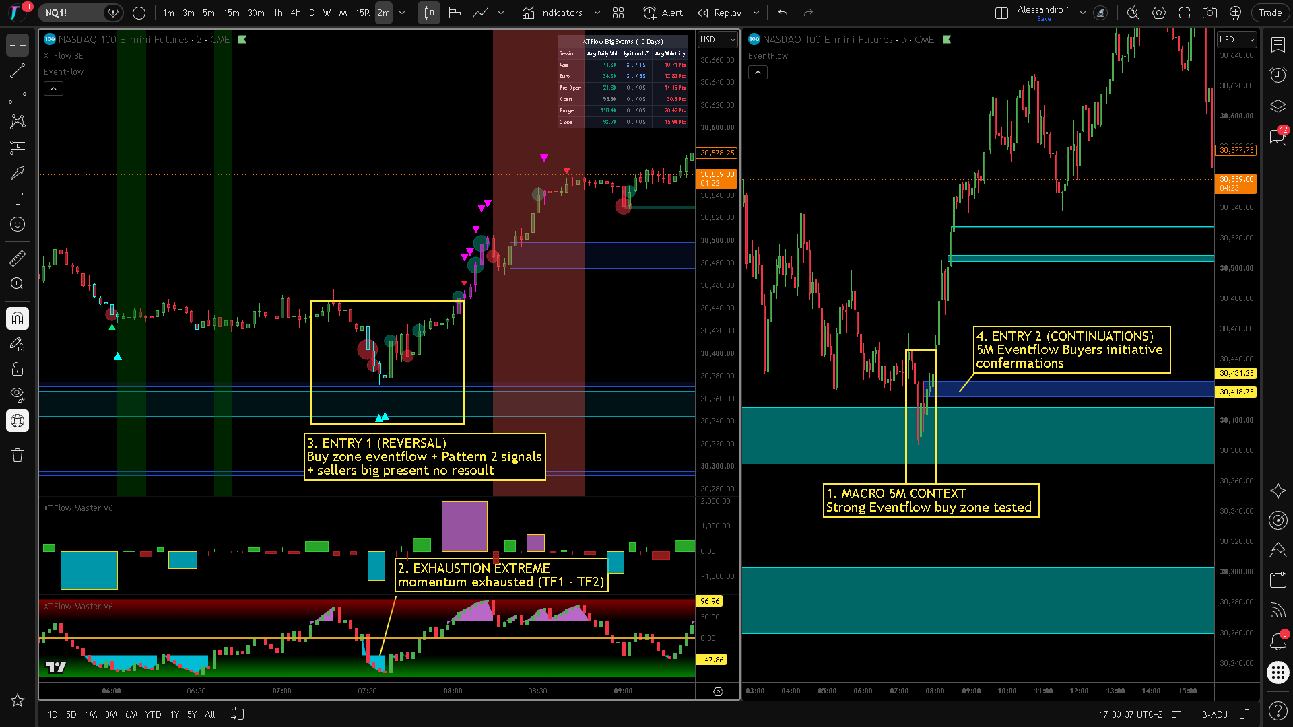Activate the zoom in tool
This screenshot has height=727, width=1293.
(x=18, y=283)
